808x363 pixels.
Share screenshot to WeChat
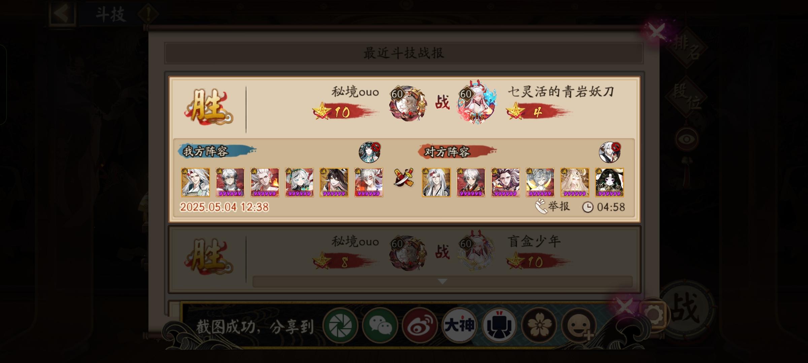380,325
